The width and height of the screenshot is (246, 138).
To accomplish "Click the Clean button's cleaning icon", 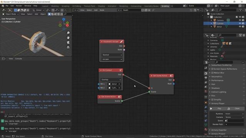I will click(229, 108).
